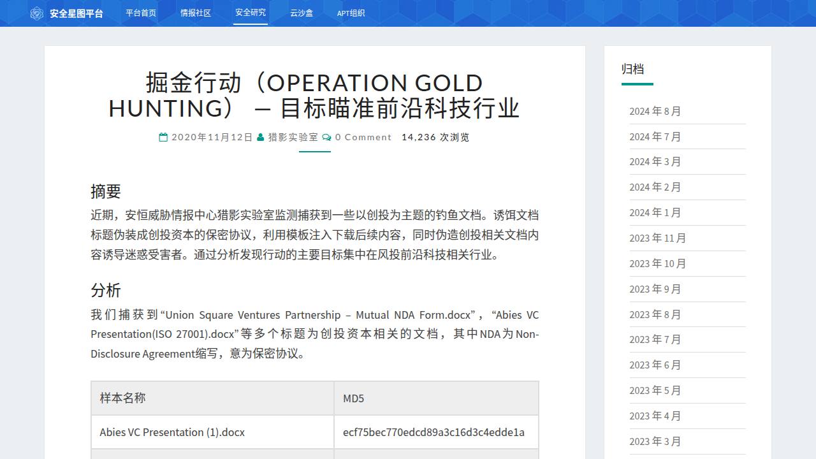
Task: Go to the 云沙盒 menu item
Action: [302, 13]
